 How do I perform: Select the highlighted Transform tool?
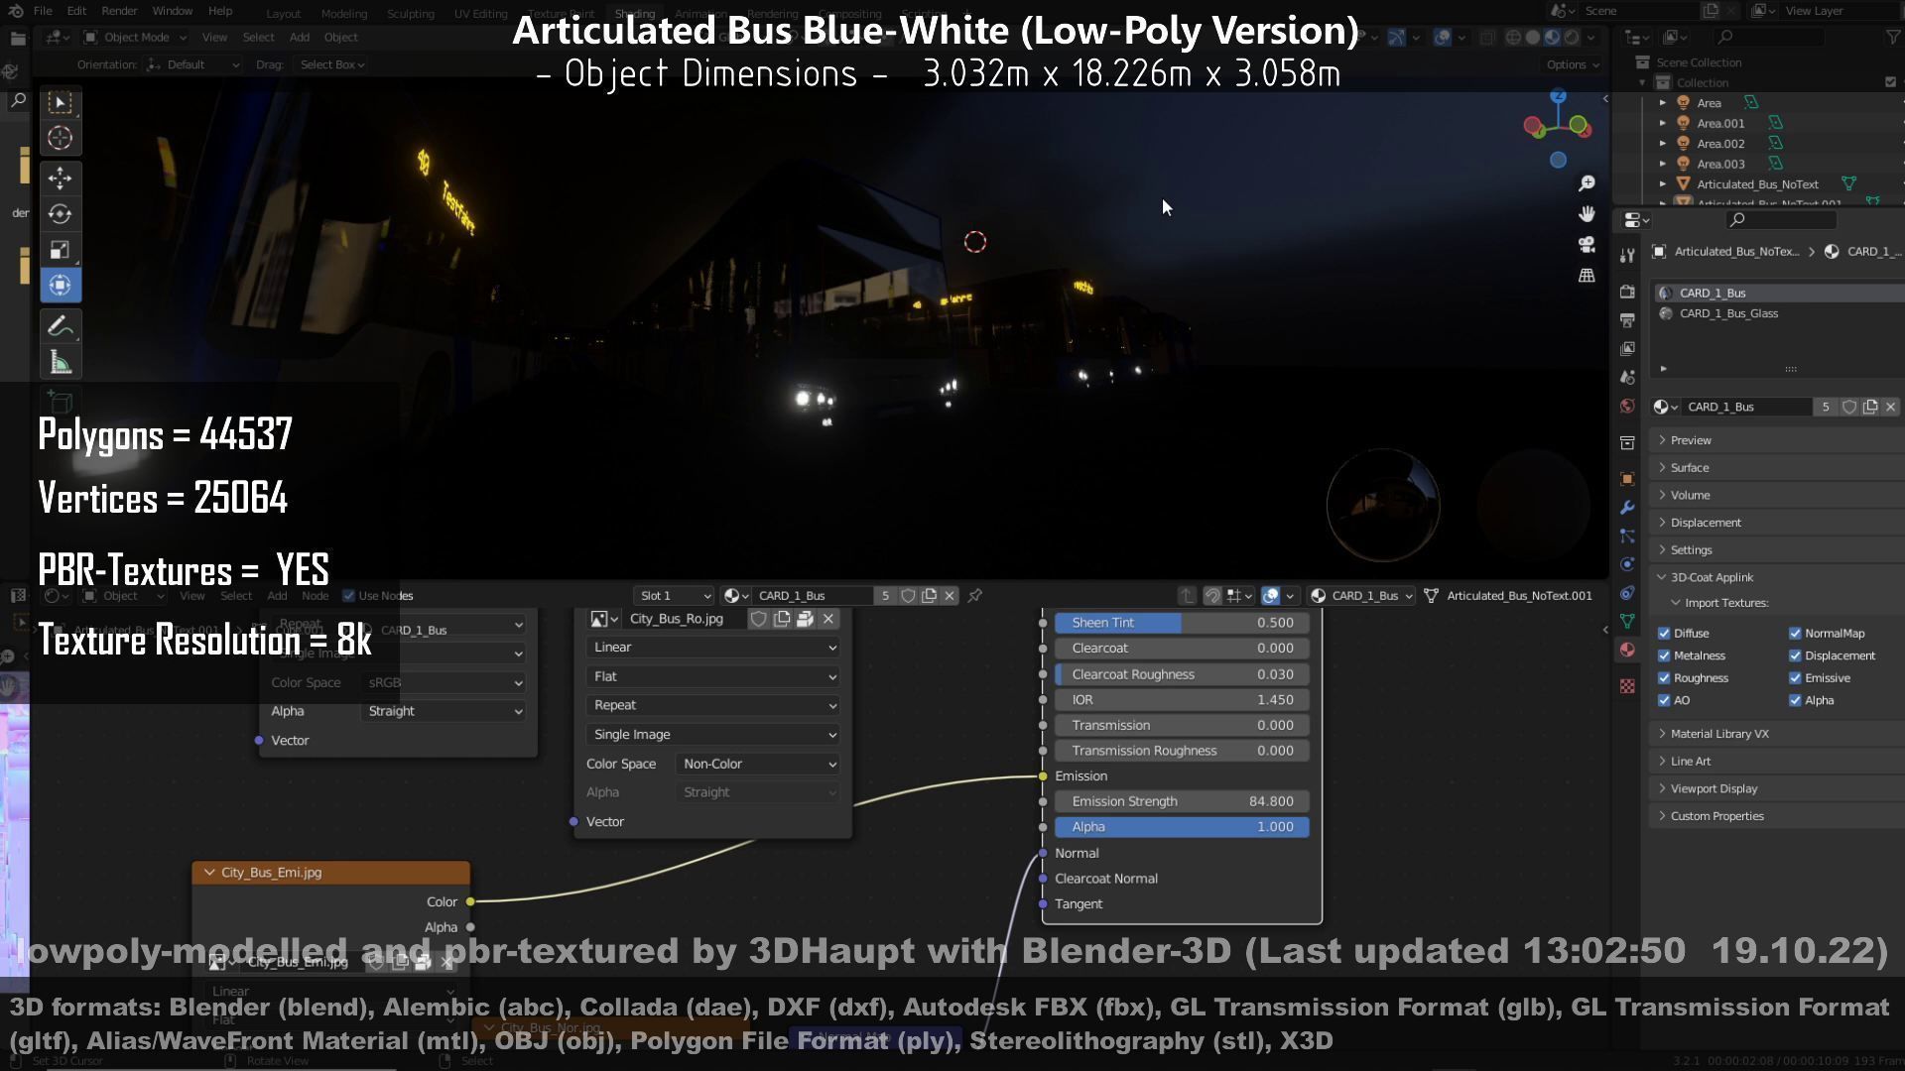click(61, 286)
